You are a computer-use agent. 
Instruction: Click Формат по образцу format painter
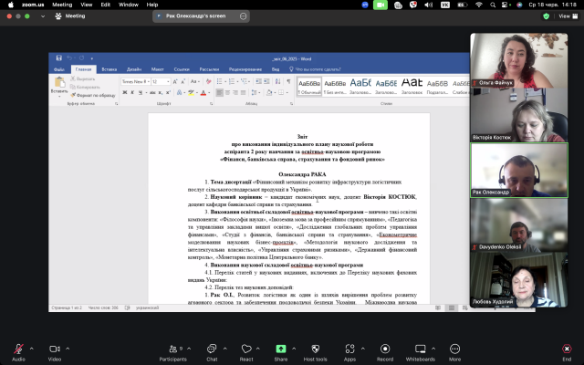click(93, 95)
